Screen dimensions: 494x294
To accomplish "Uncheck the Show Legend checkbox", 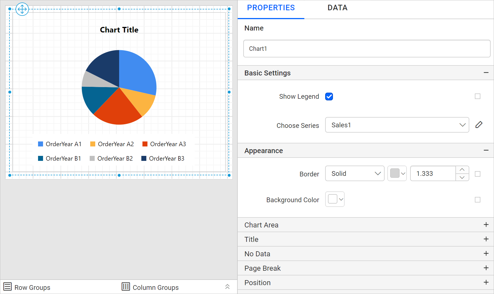I will [x=329, y=97].
